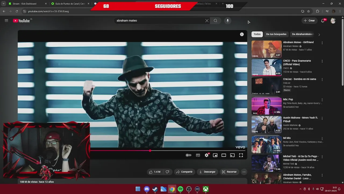This screenshot has width=344, height=194.
Task: View site information next to the URL
Action: (24, 11)
